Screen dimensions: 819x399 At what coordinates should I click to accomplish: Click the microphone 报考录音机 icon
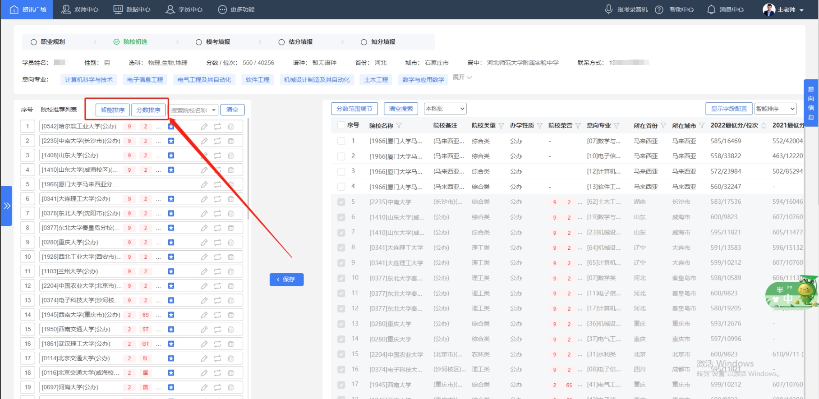[609, 9]
